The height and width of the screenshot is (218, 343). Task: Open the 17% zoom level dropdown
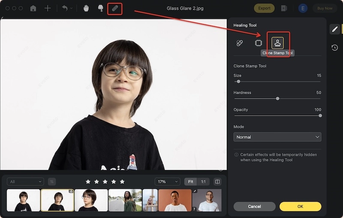(x=168, y=182)
